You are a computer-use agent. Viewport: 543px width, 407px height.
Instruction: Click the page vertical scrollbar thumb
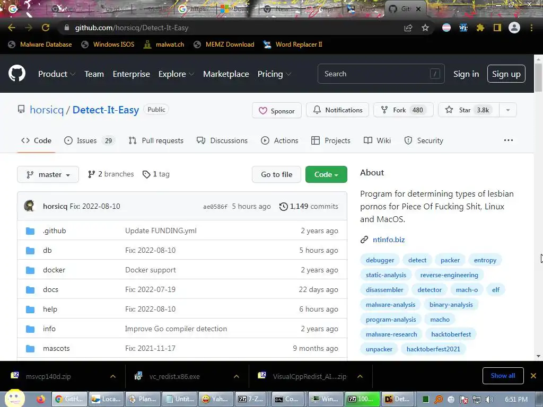(538, 77)
